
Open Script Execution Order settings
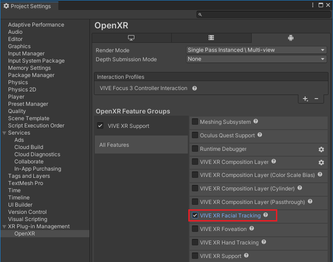(x=36, y=126)
